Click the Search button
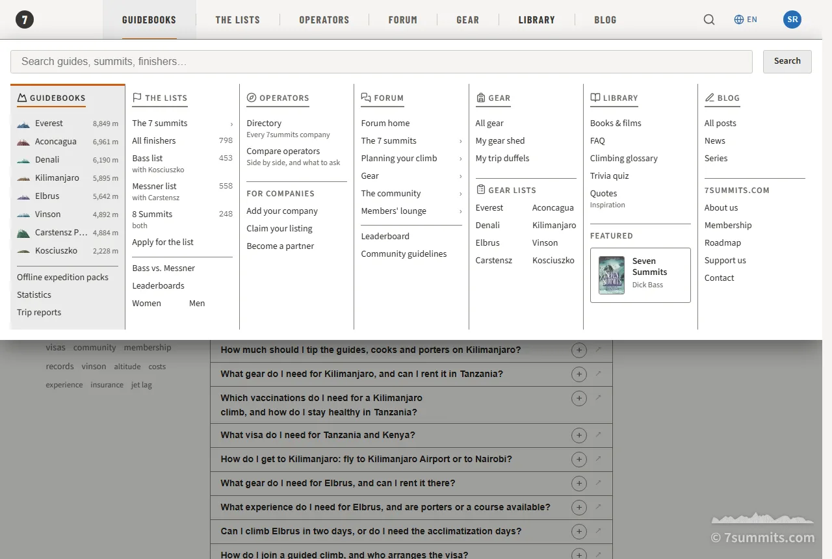This screenshot has width=832, height=559. point(787,61)
